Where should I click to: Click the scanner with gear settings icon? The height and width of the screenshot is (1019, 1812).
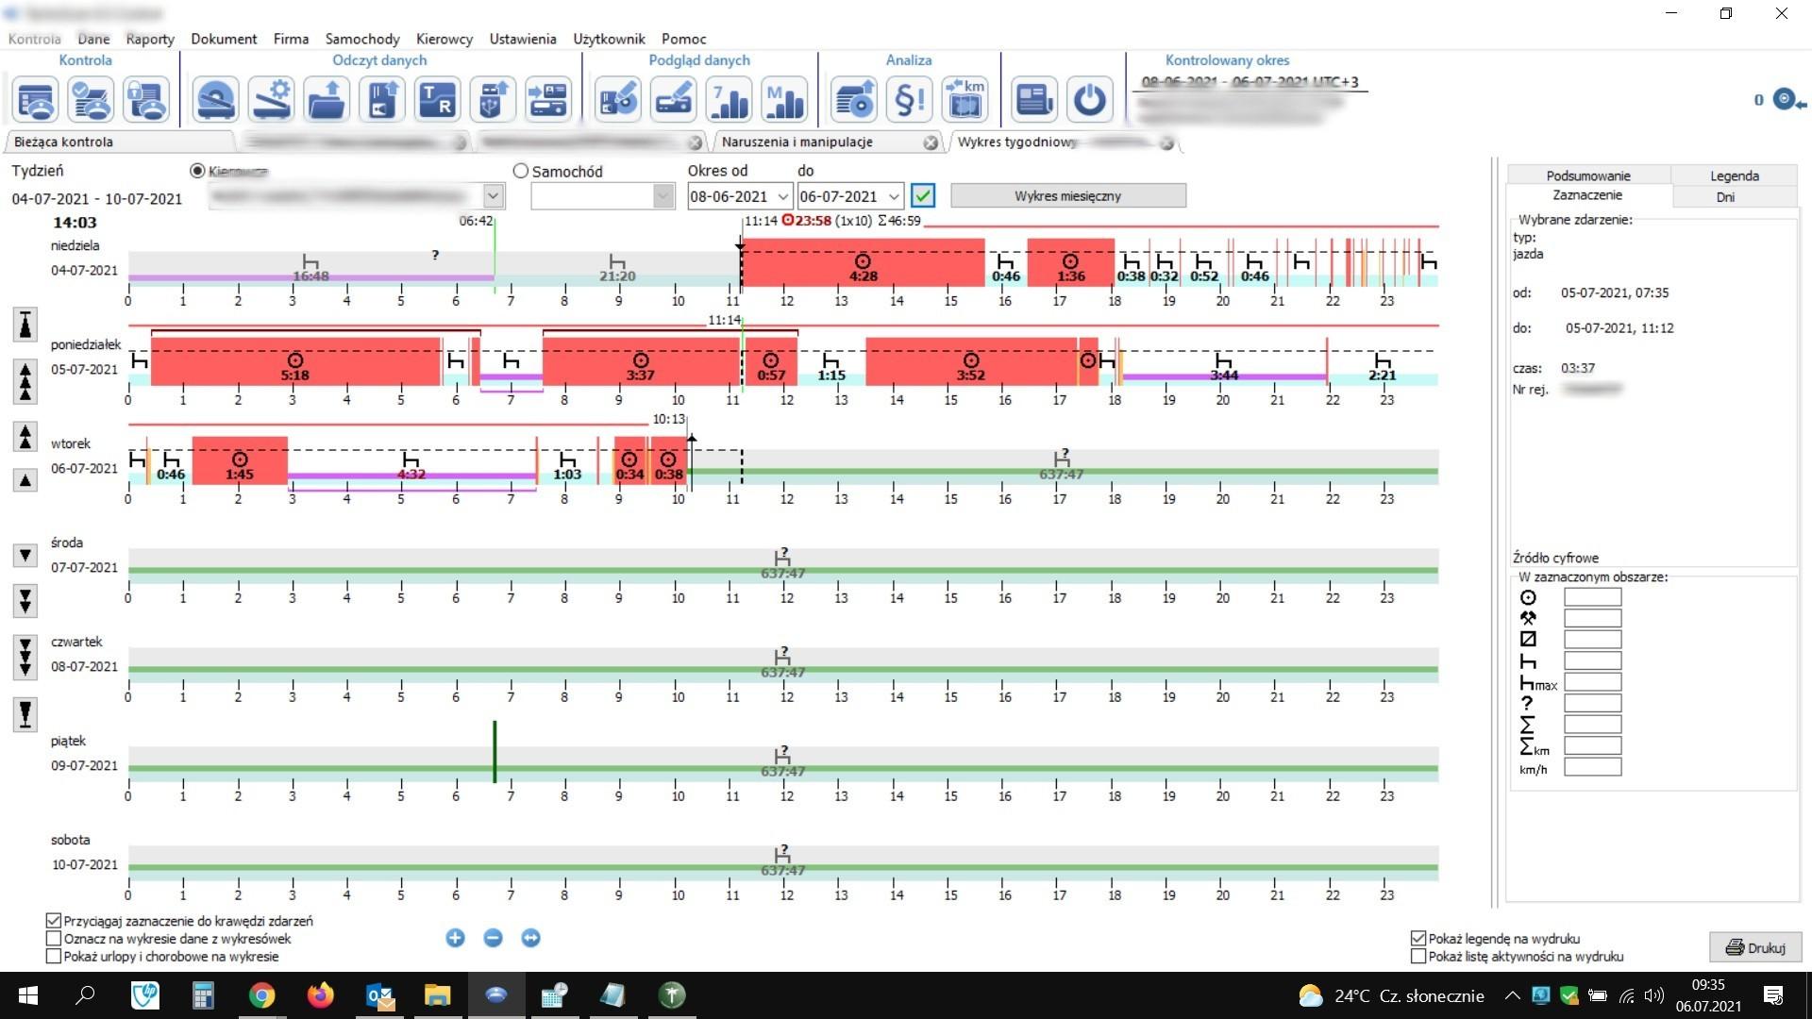(271, 100)
